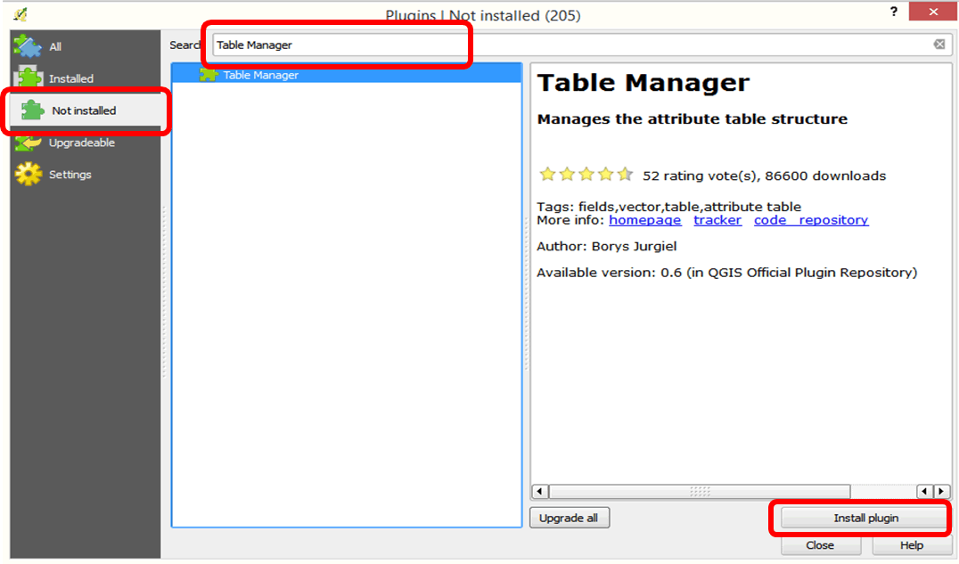Click the tags line text

(x=669, y=207)
